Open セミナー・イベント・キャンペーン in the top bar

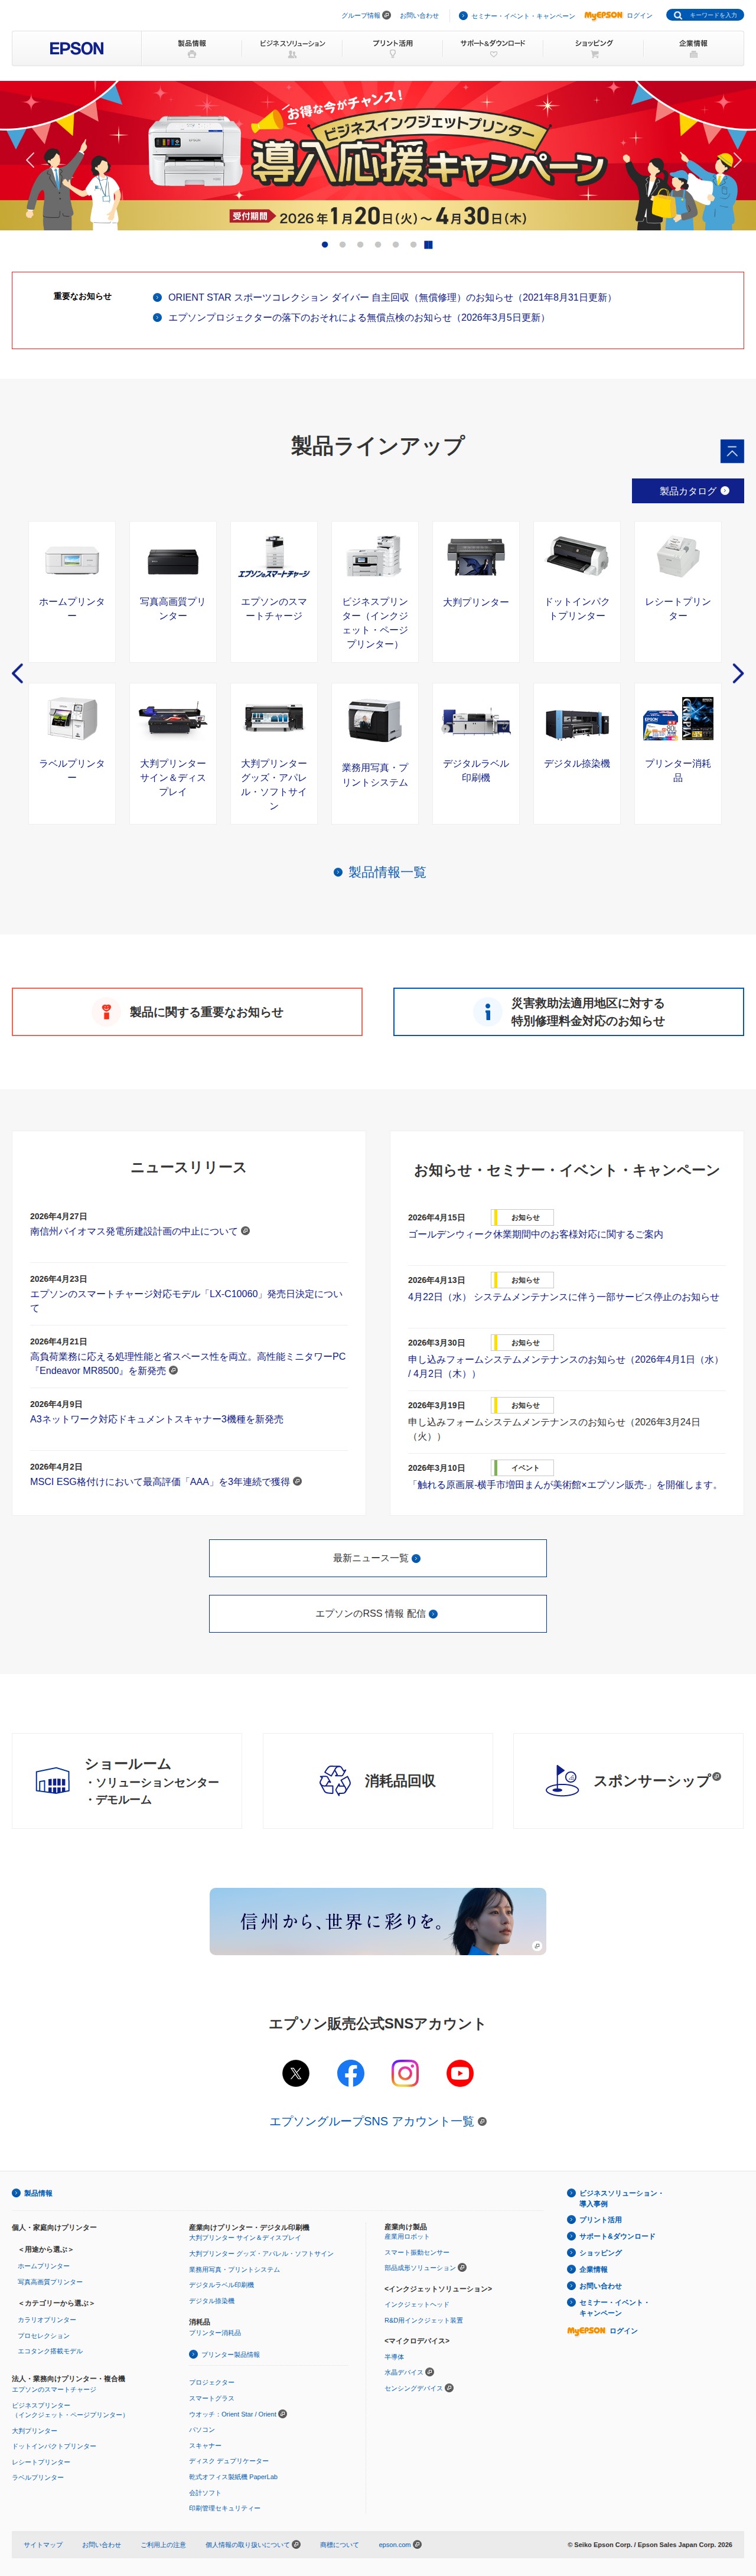517,15
